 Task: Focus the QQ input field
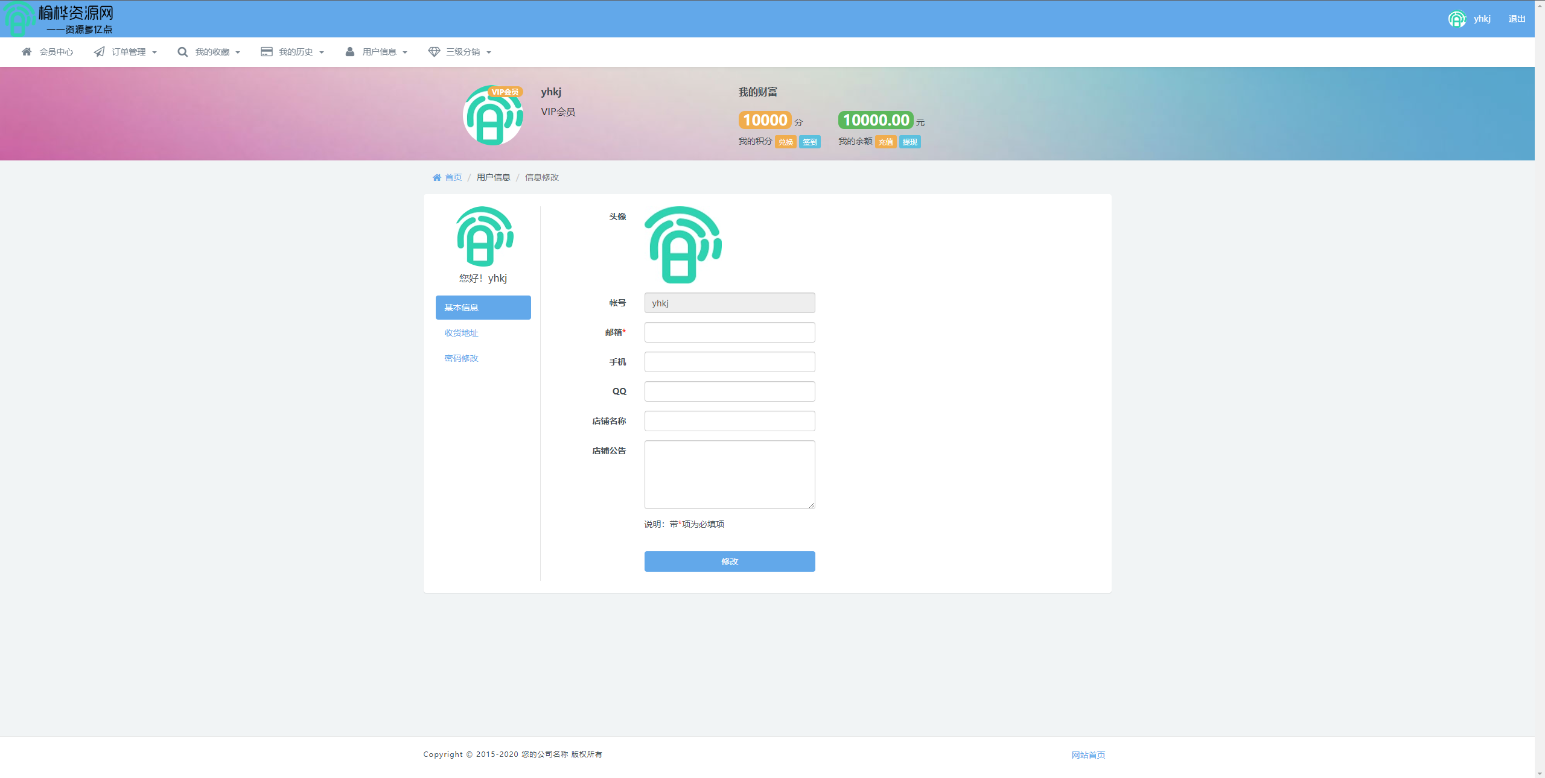[730, 391]
